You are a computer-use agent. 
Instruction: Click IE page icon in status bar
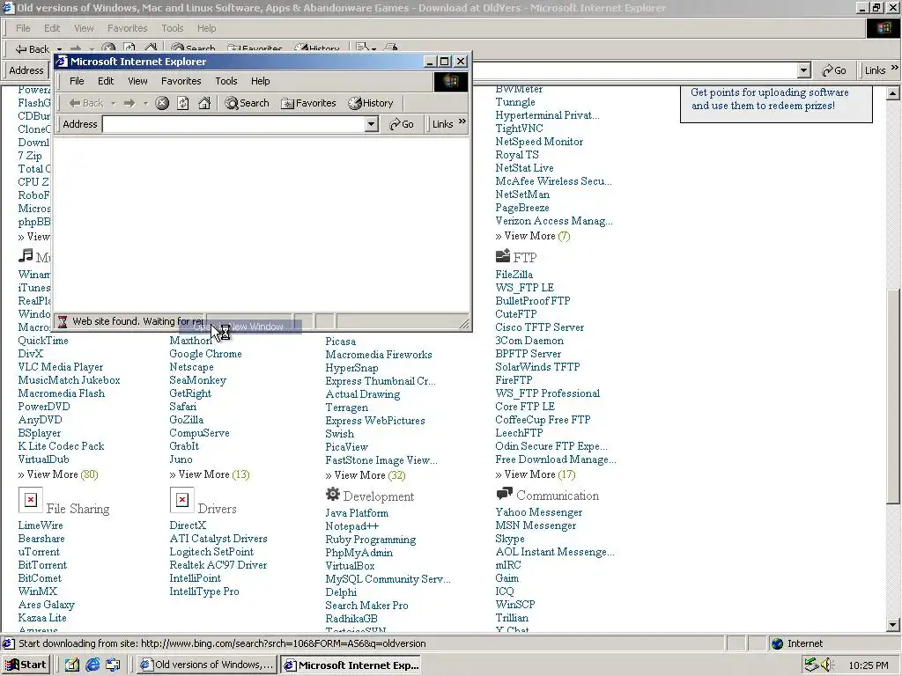pos(9,643)
